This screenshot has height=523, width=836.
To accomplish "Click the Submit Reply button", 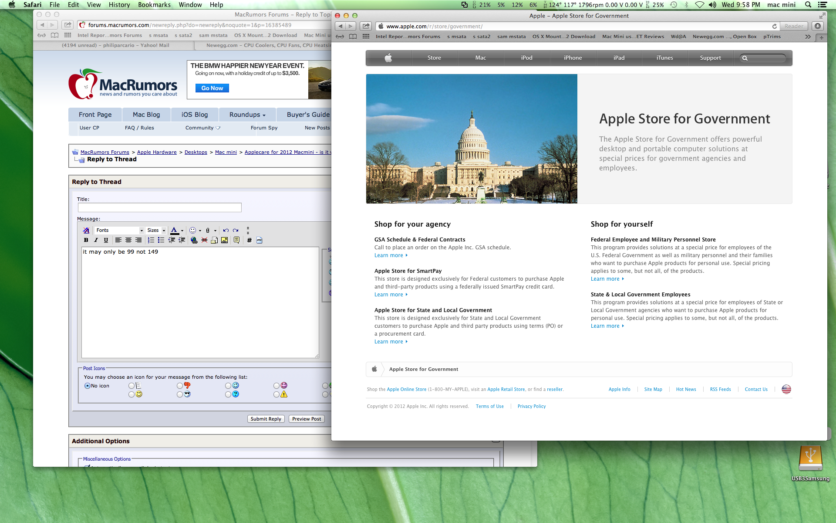I will 266,419.
